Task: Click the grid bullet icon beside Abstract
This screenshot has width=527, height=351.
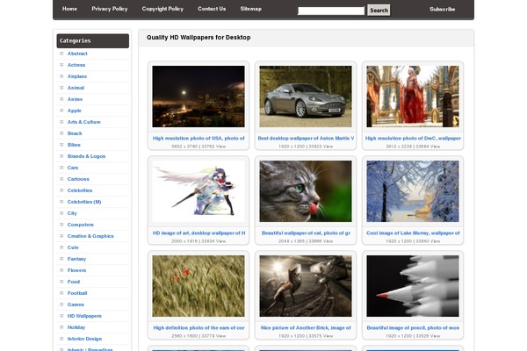Action: [x=61, y=54]
